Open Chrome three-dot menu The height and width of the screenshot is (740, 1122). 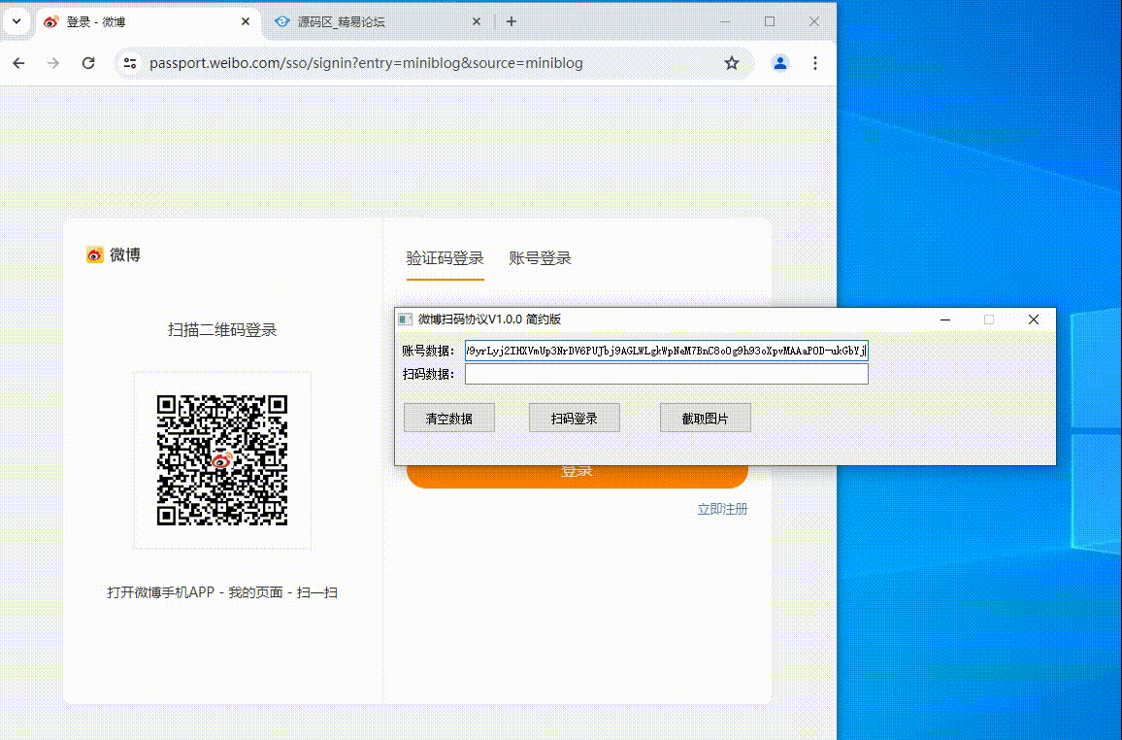point(815,63)
